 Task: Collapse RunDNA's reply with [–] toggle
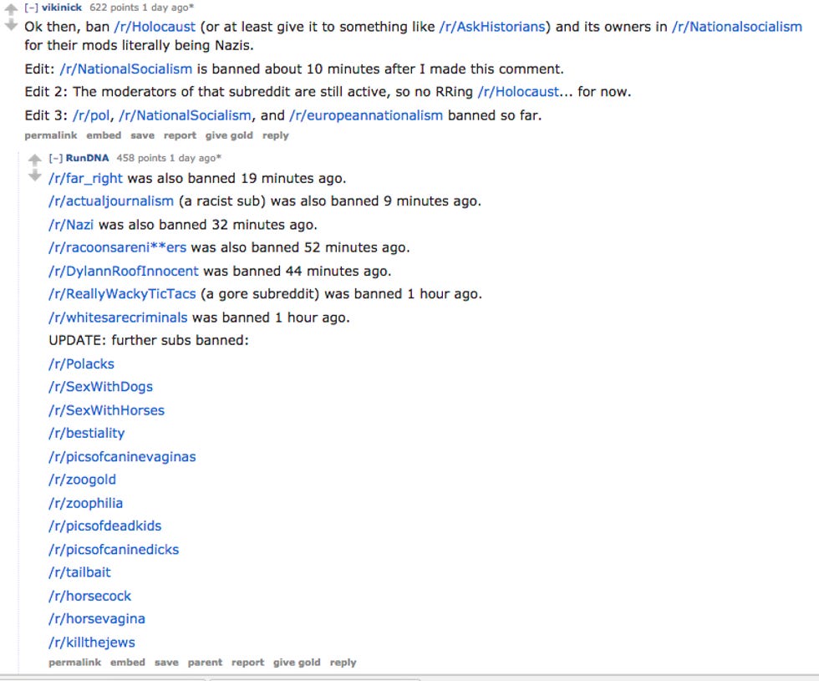click(x=55, y=158)
